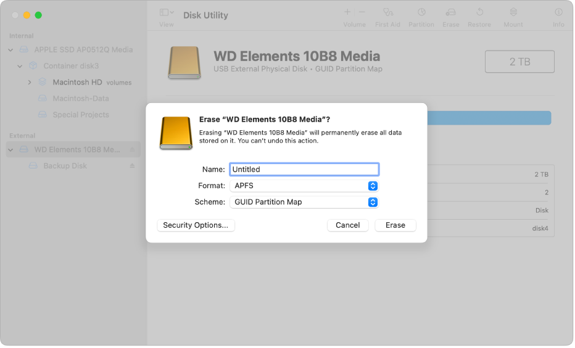The image size is (575, 348).
Task: Click the Erase confirmation button
Action: [395, 226]
